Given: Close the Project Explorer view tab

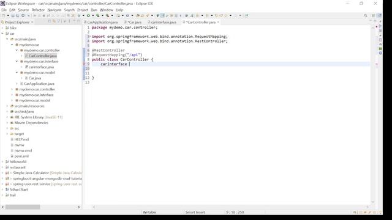Looking at the screenshot, I should 32,22.
